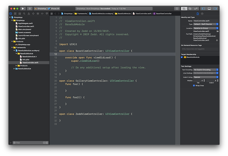Open the Indent Using Spaces dropdown
Viewport: 228px width, 156px height.
tap(206, 77)
